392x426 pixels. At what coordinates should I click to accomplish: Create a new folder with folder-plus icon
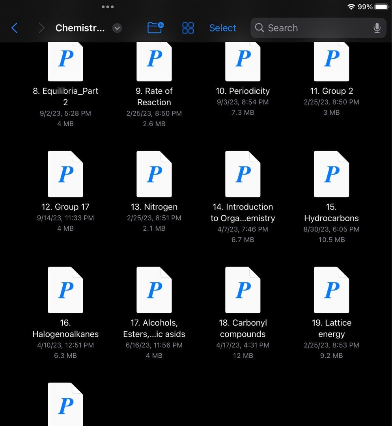[x=155, y=28]
